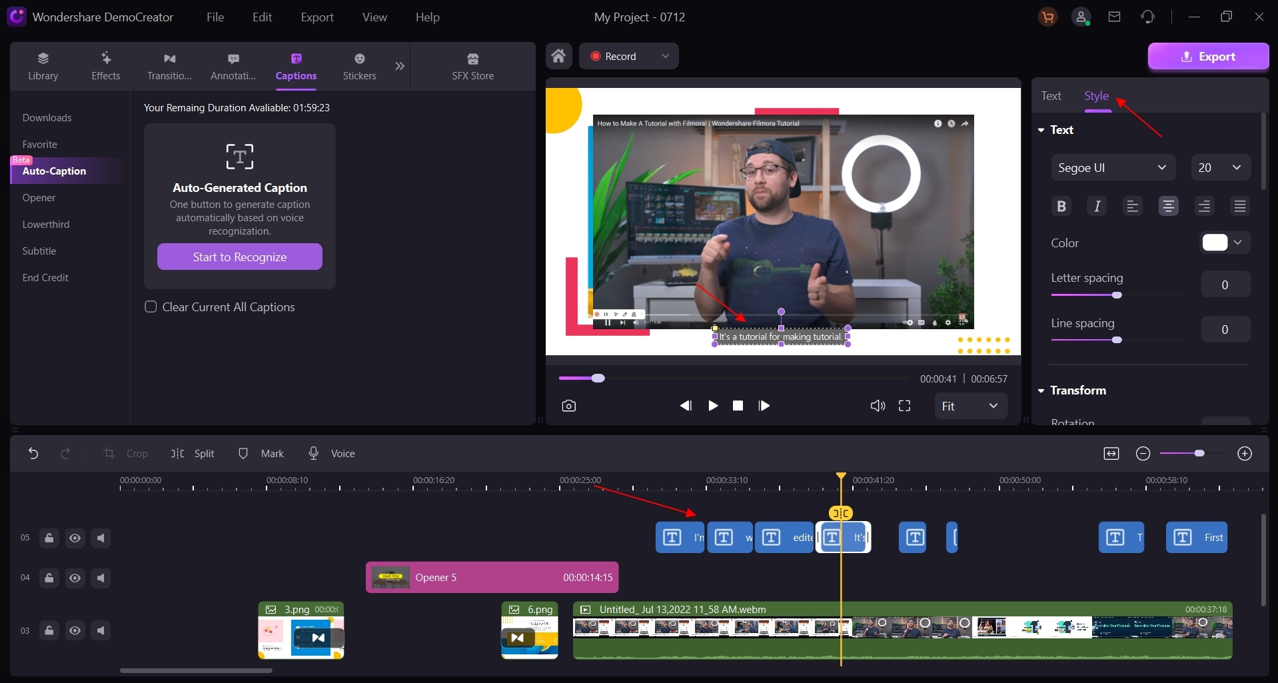1278x683 pixels.
Task: Open the Annotations panel
Action: [233, 66]
